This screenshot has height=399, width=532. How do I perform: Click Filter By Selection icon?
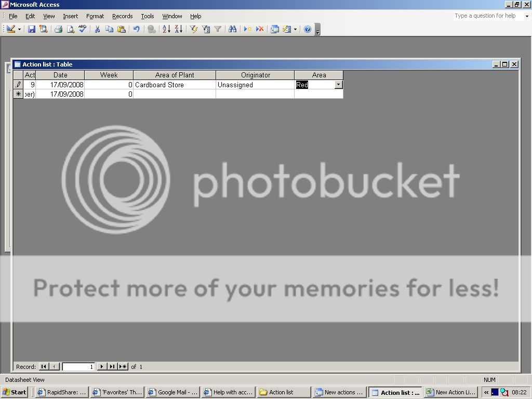click(194, 29)
